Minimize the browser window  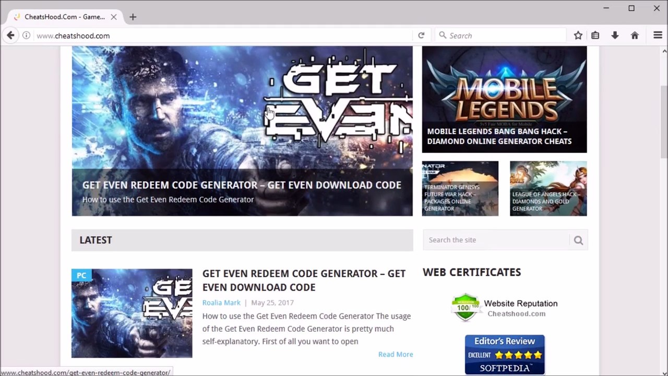pos(606,8)
